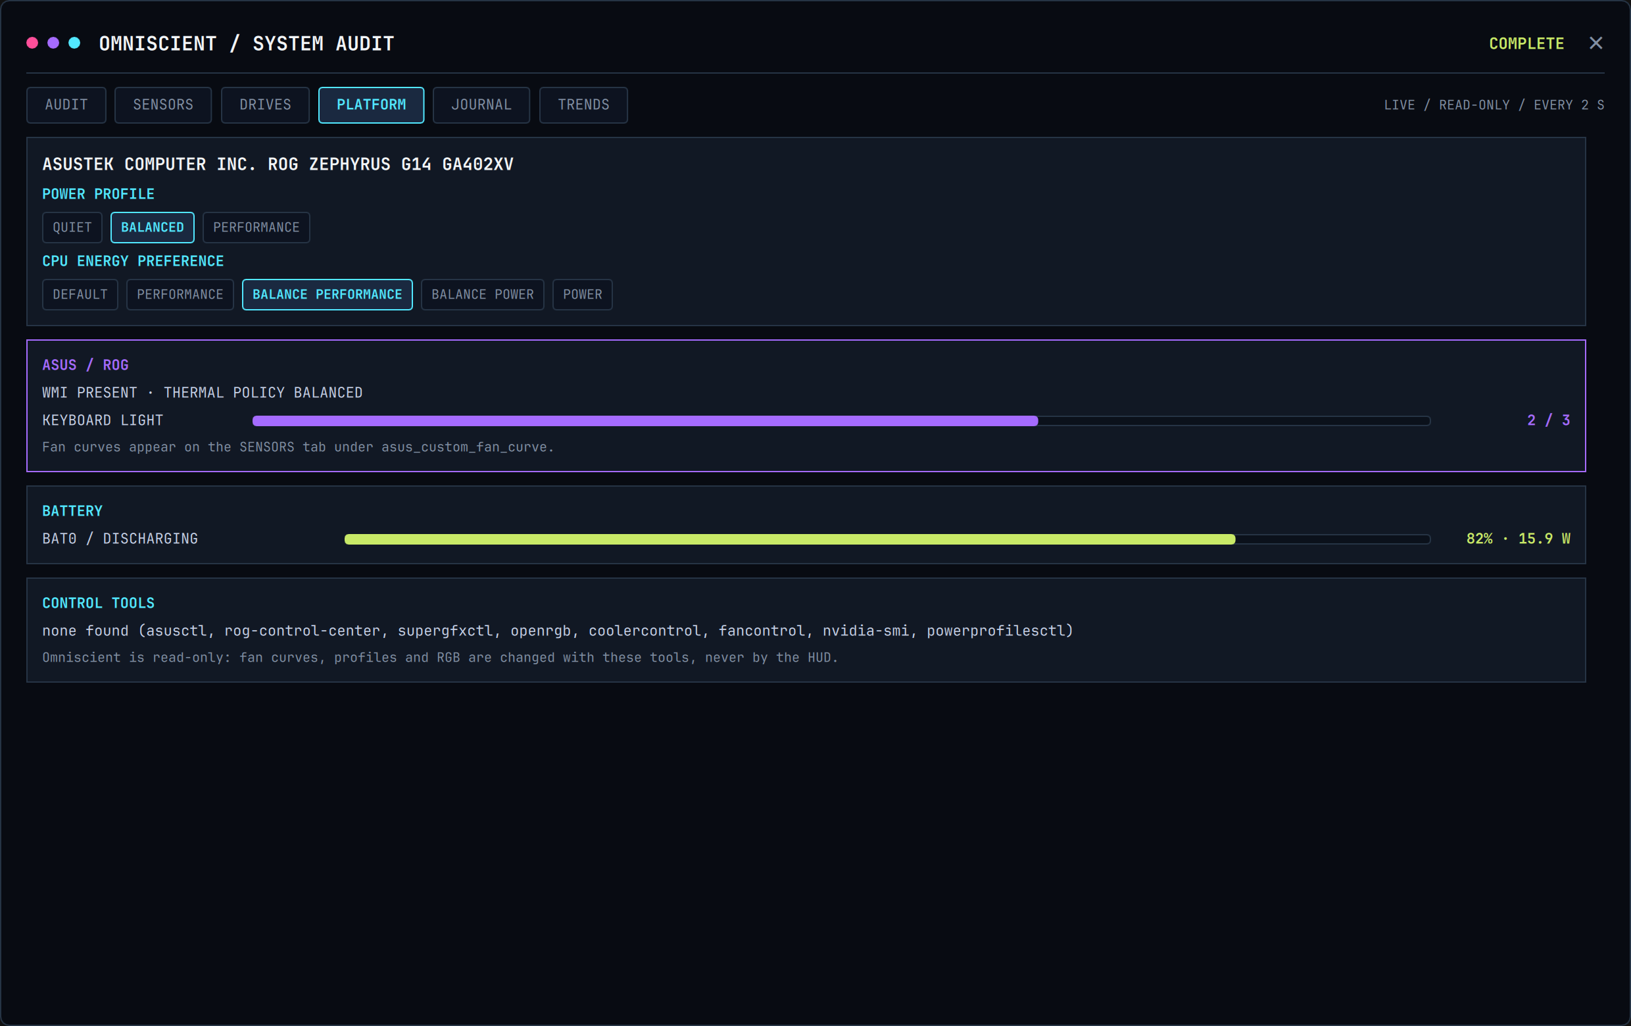View the TRENDS tab

click(584, 105)
